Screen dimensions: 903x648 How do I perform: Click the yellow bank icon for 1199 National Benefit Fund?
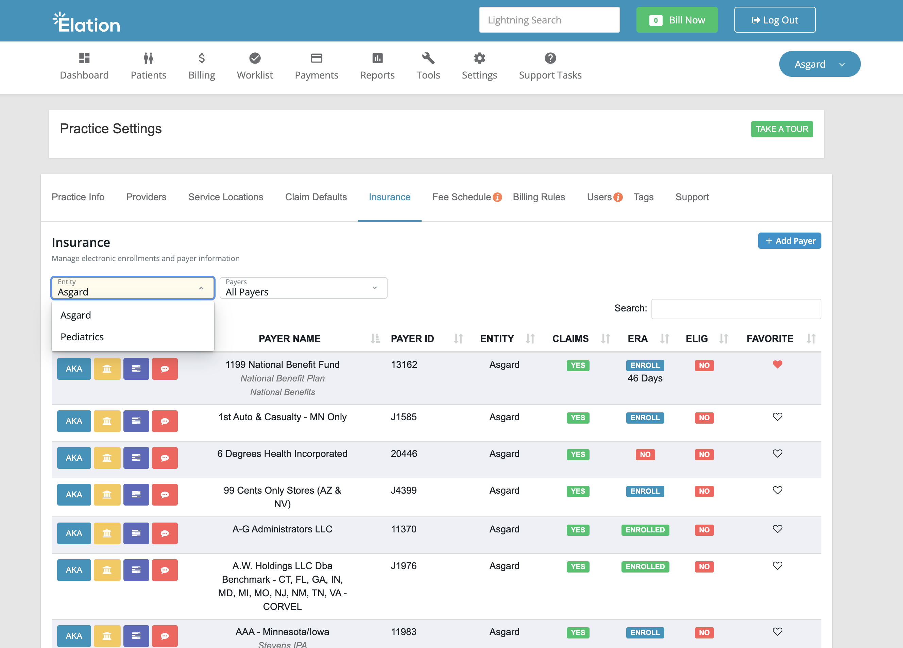pos(107,369)
